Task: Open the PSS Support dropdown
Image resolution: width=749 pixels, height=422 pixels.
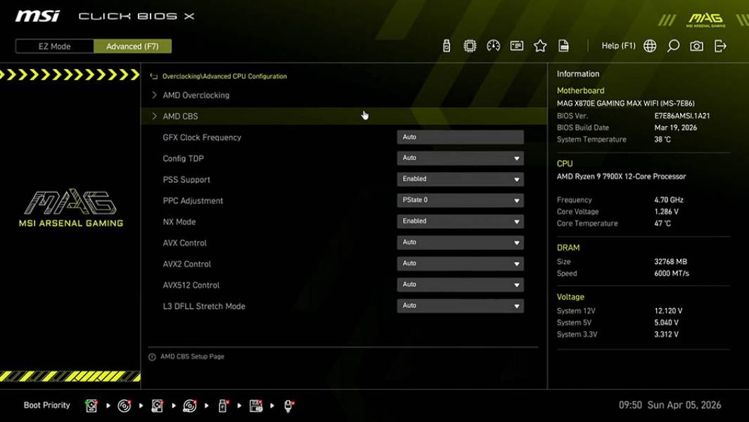Action: pyautogui.click(x=460, y=179)
